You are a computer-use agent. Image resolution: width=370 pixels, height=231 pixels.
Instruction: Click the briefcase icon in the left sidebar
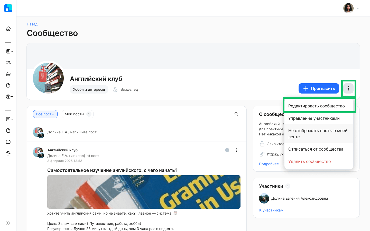8,74
